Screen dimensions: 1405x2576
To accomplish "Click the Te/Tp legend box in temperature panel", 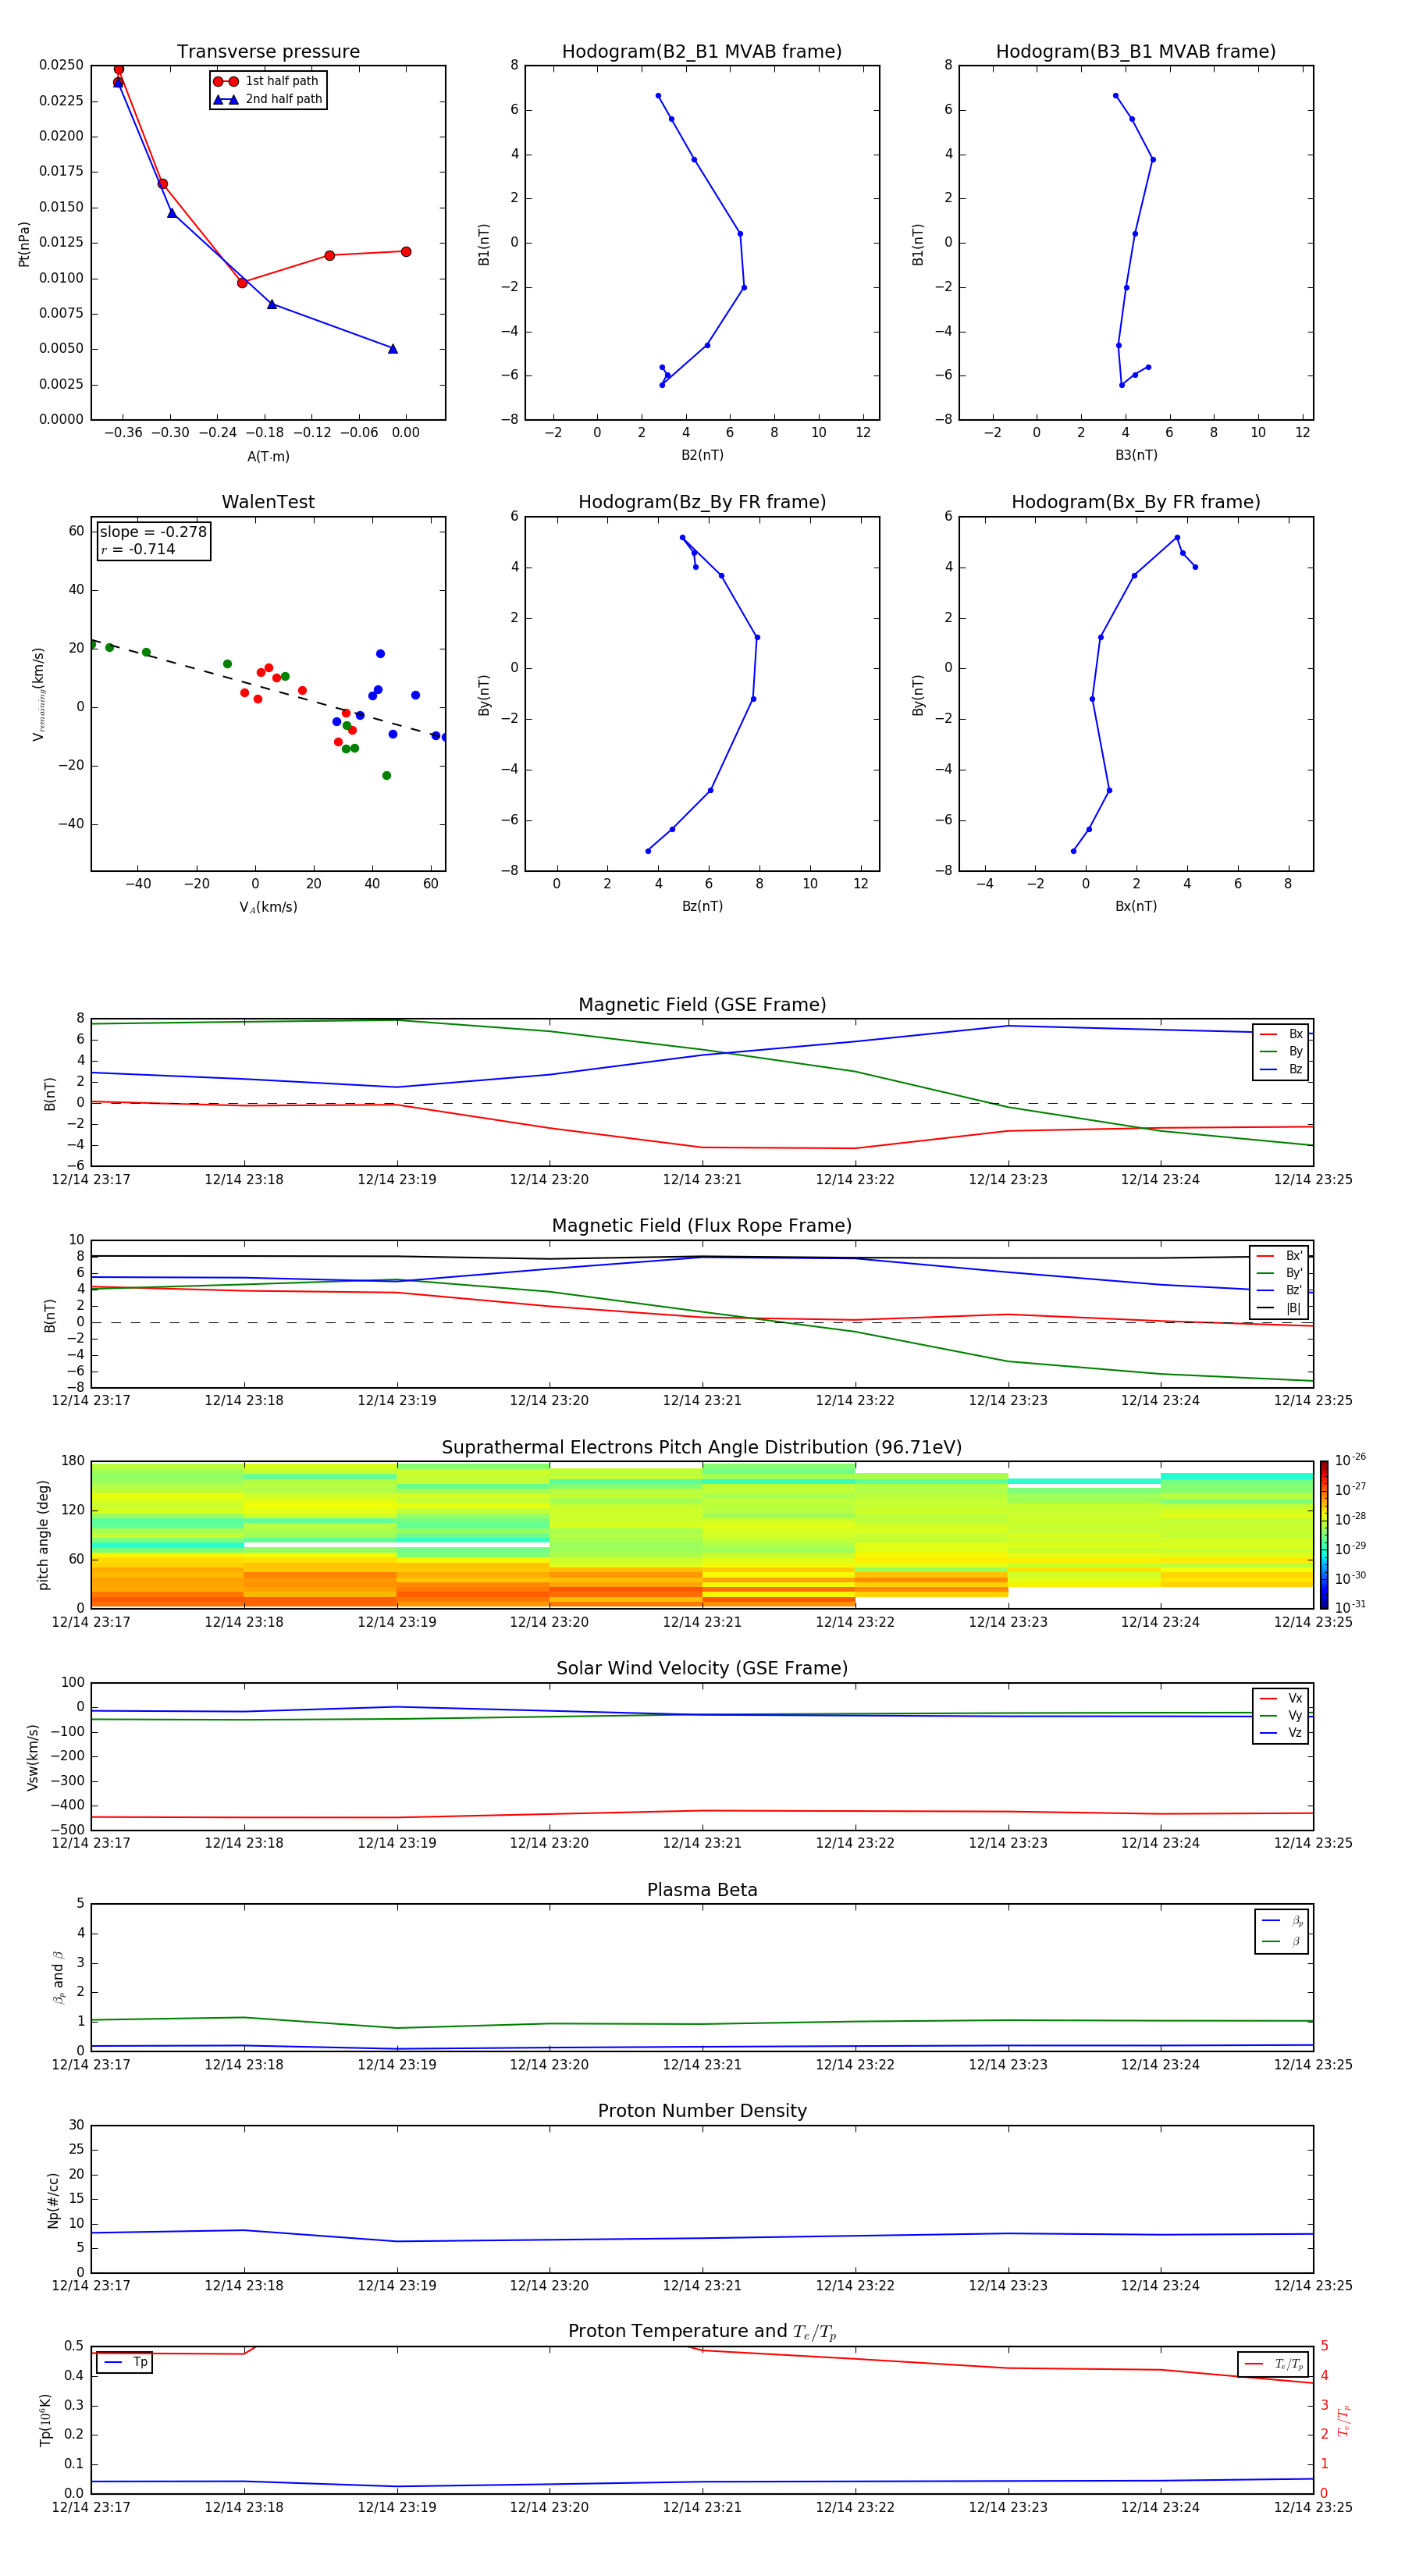I will click(1273, 2364).
